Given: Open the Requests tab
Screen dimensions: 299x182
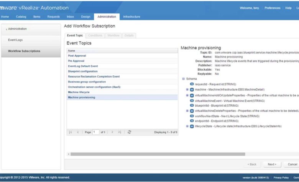Looking at the screenshot, I should click(54, 17).
